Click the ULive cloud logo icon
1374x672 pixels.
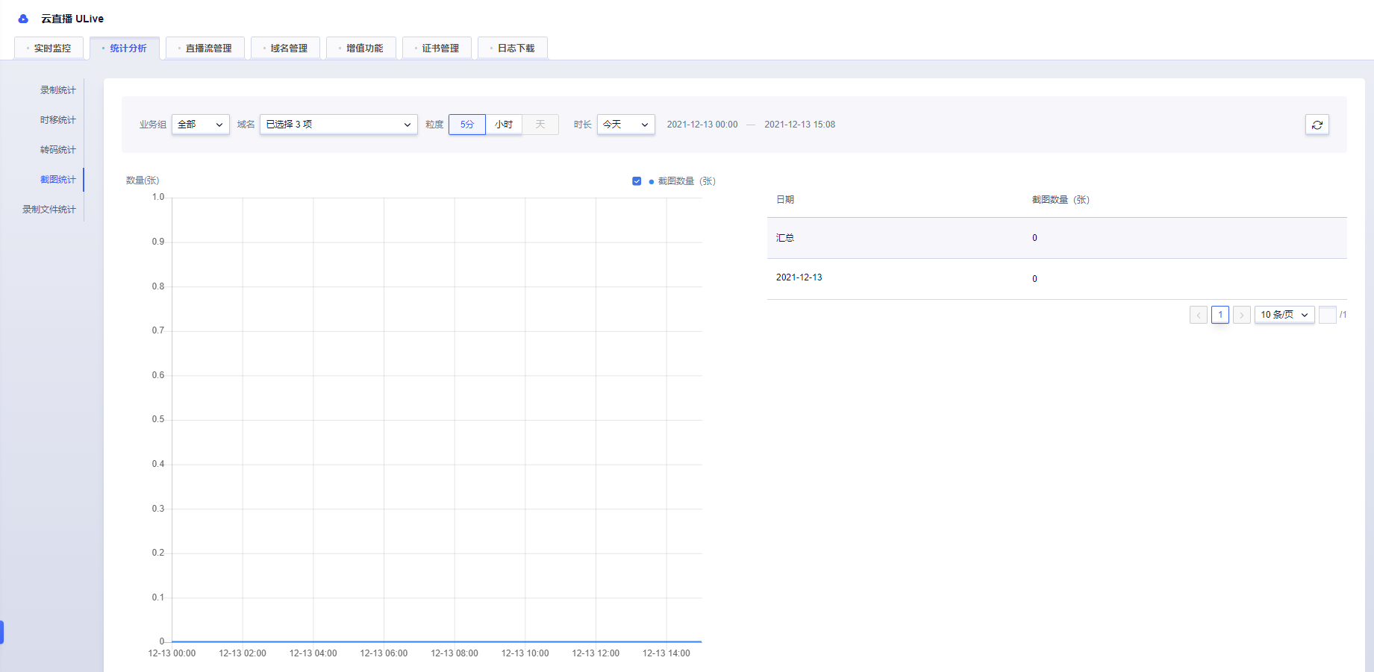click(23, 19)
